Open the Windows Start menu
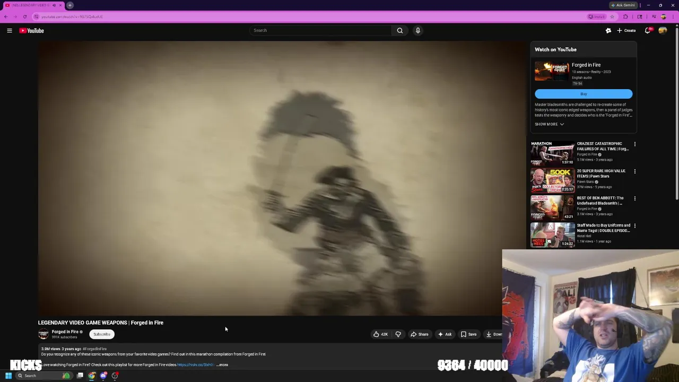This screenshot has width=679, height=382. pos(8,376)
